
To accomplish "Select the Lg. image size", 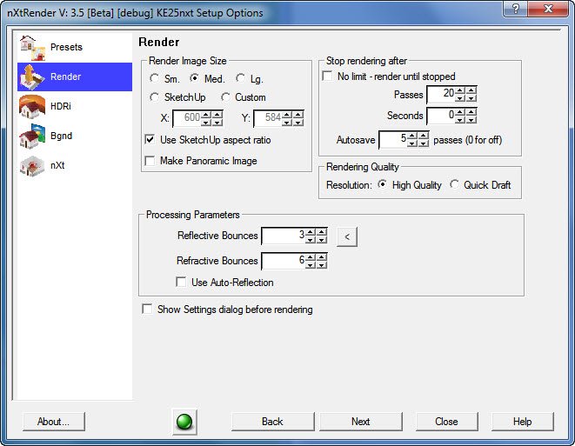I will tap(241, 78).
